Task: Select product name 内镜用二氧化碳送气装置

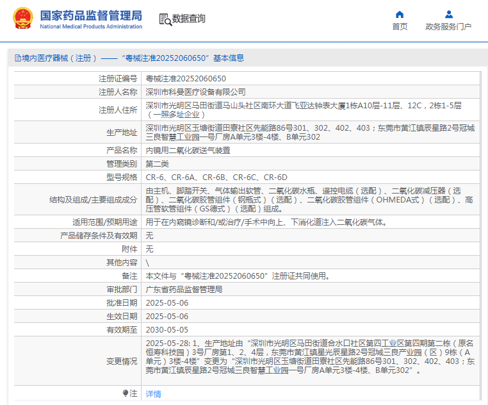Action: tap(188, 150)
